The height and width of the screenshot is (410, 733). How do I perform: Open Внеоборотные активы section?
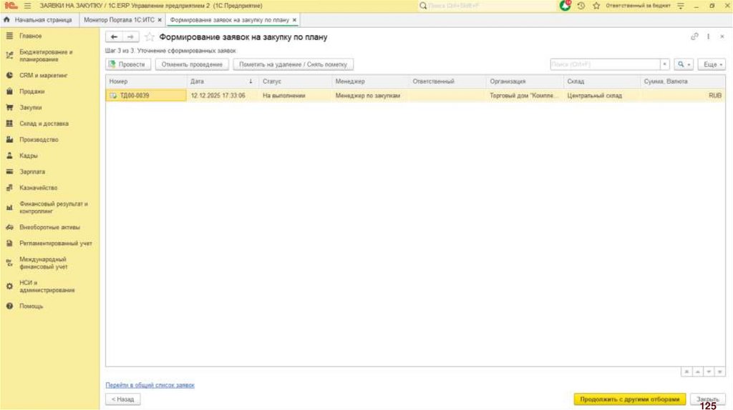tap(49, 227)
